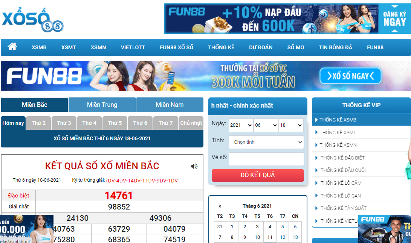Open THỐNG KÊ LÔ CÂM link
This screenshot has height=243, width=411.
pos(341,183)
